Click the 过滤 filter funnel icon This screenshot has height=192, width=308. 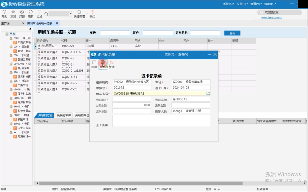[39, 12]
